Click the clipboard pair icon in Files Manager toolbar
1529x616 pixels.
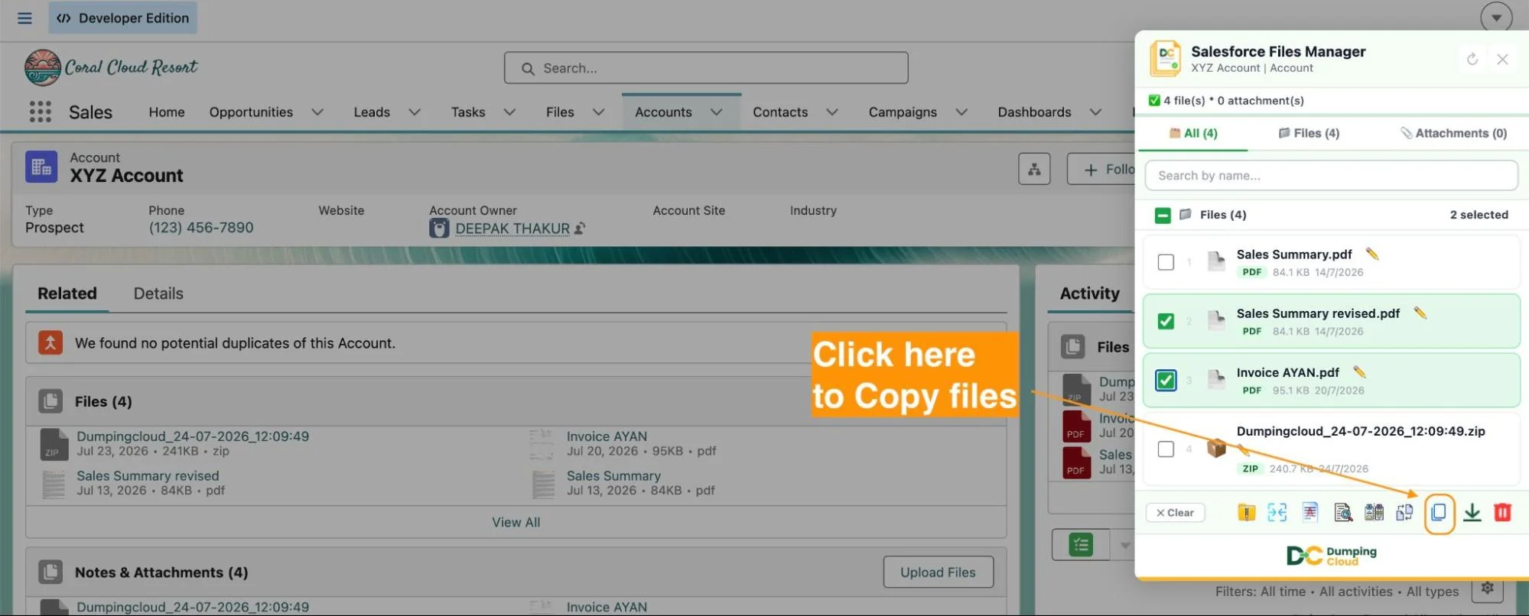pos(1374,513)
